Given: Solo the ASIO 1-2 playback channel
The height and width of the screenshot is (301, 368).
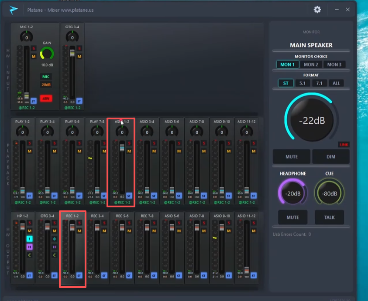Looking at the screenshot, I should click(x=129, y=143).
